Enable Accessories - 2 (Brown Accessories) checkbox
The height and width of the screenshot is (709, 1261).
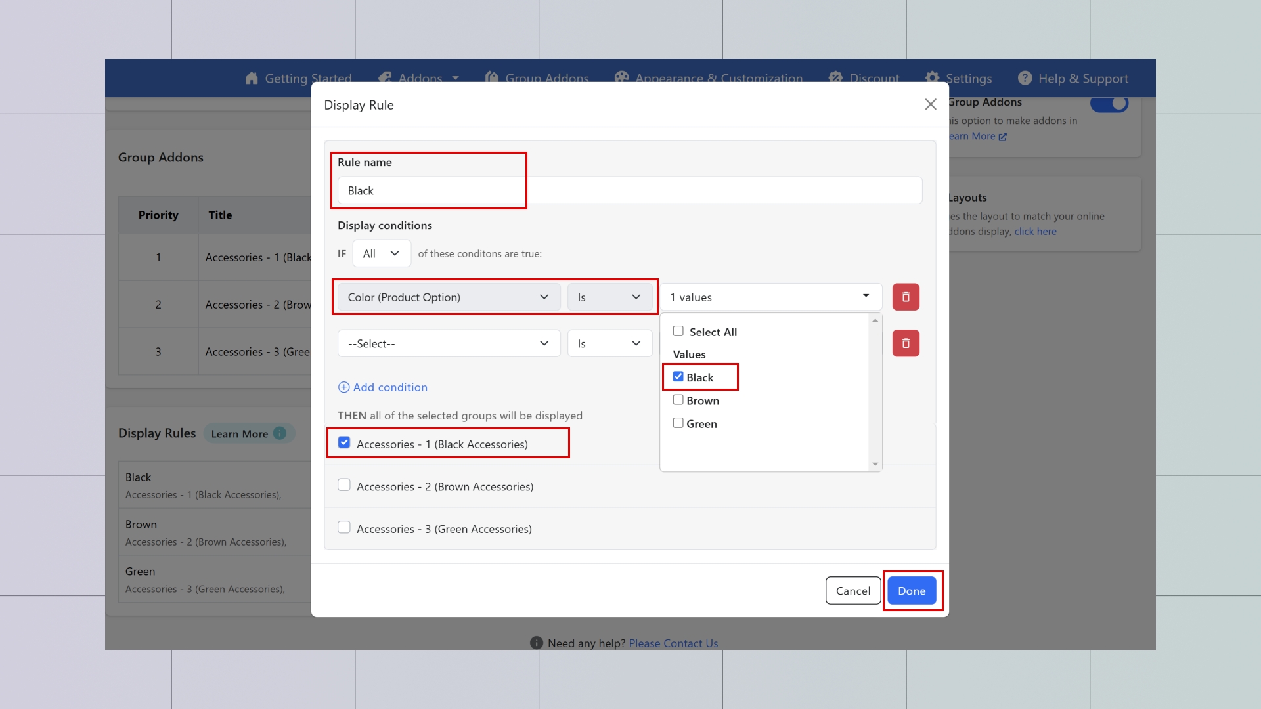pos(343,485)
